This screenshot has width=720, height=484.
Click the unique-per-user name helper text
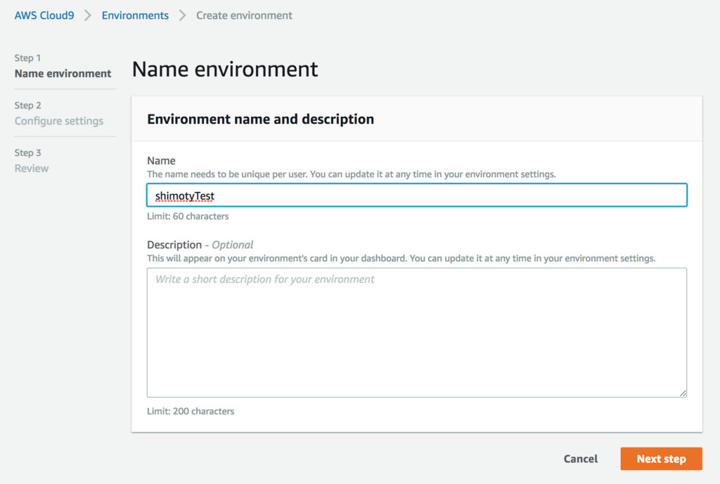click(351, 174)
